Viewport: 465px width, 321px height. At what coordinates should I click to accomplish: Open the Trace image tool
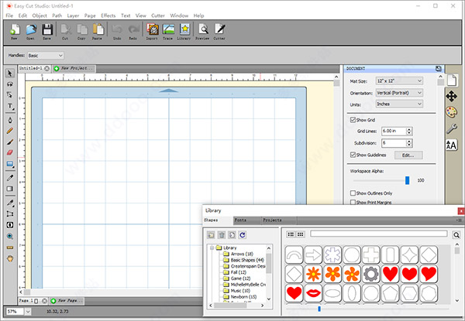(x=168, y=32)
